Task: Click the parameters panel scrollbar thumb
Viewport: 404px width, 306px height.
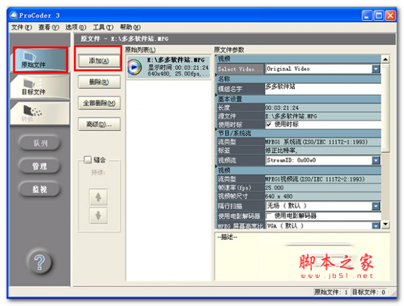Action: [385, 109]
